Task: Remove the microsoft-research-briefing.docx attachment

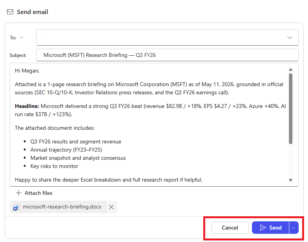Action: 111,207
